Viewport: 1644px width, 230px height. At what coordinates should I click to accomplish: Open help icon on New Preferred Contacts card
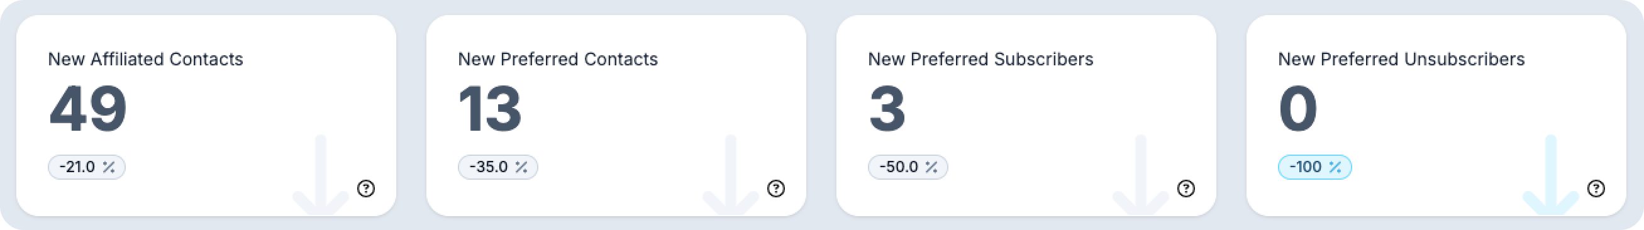(x=776, y=189)
